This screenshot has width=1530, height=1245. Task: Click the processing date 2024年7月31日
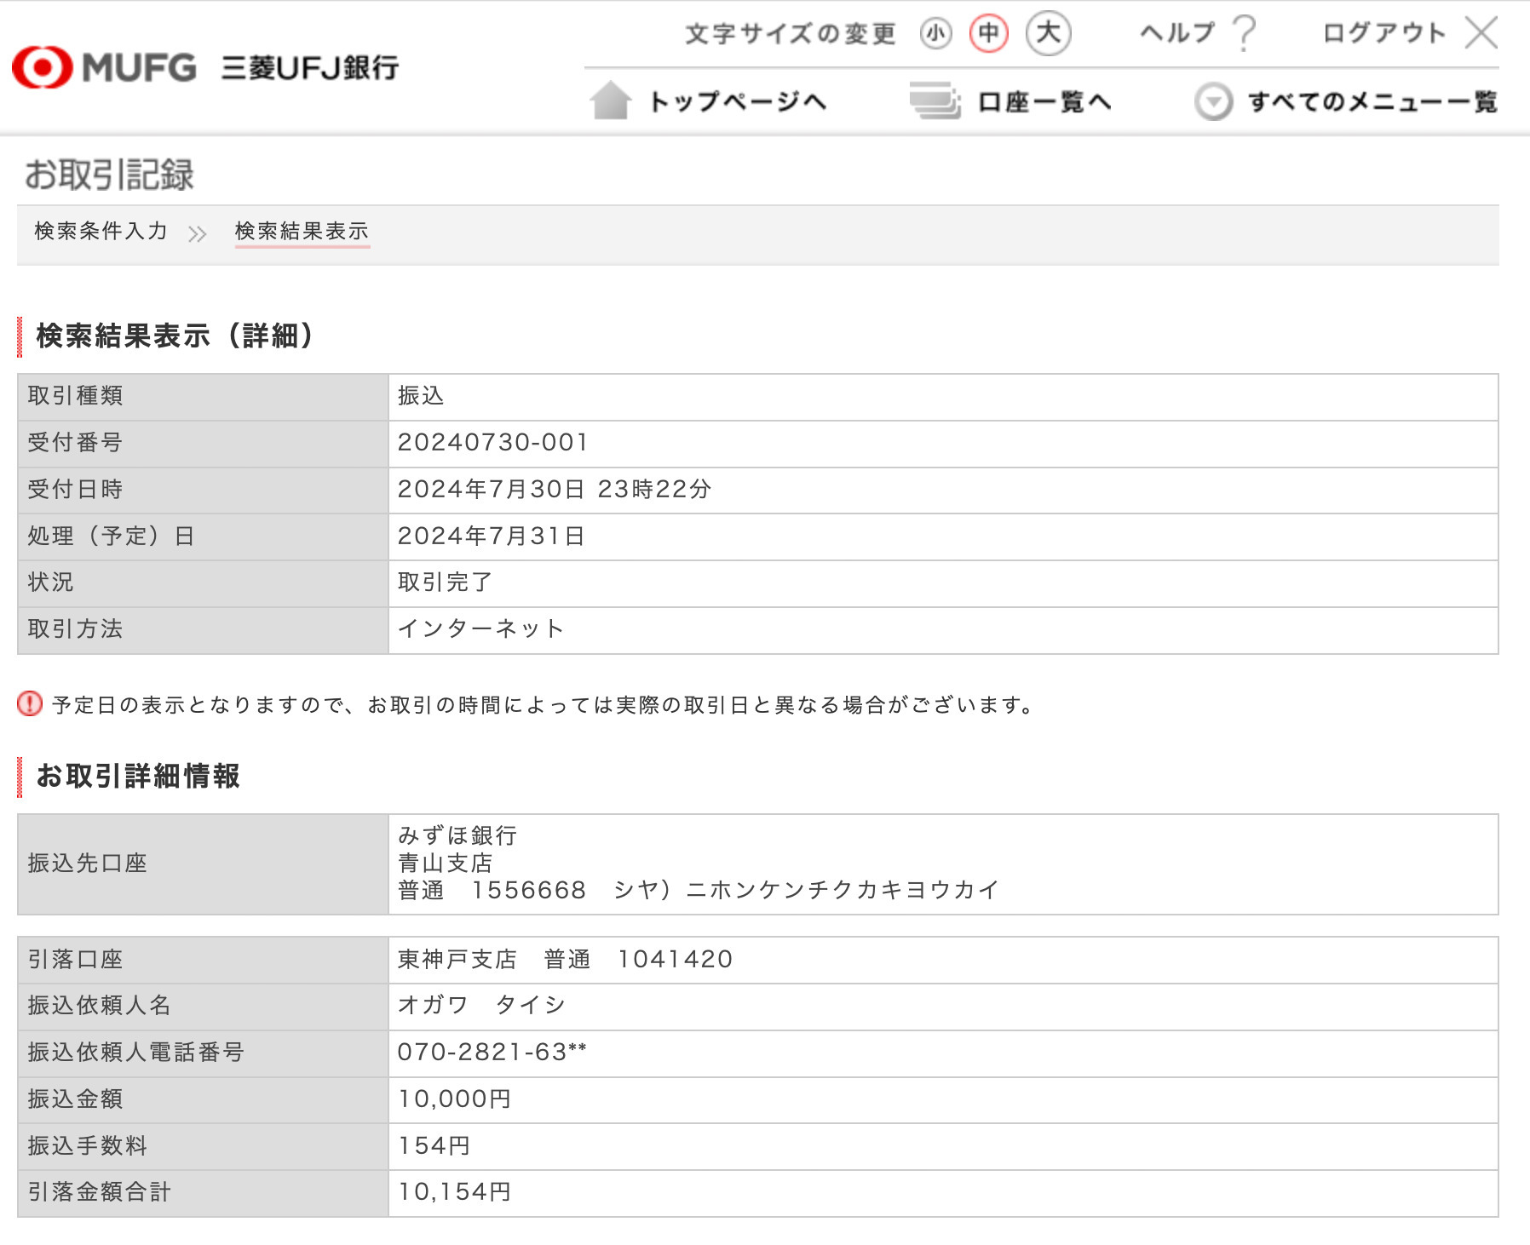coord(492,536)
